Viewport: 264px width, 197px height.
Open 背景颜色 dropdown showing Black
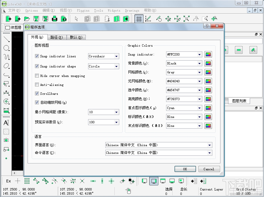tap(184, 63)
